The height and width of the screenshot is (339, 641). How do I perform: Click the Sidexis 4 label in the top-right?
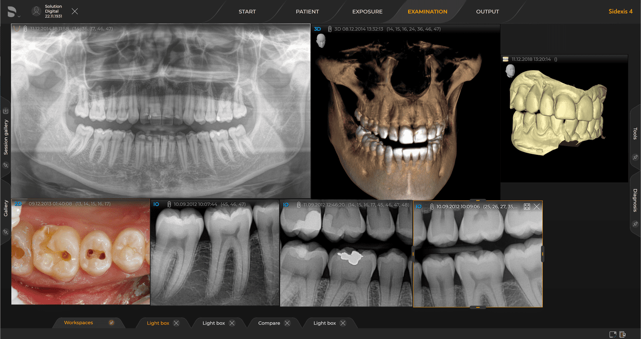pyautogui.click(x=621, y=11)
